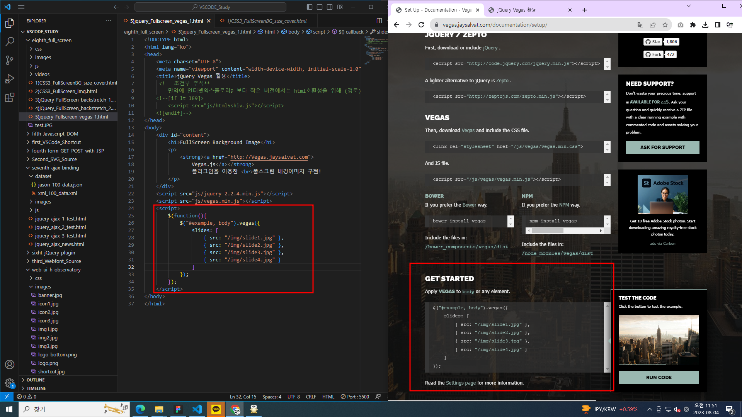Click the split editor right icon
This screenshot has height=417, width=742.
point(379,21)
